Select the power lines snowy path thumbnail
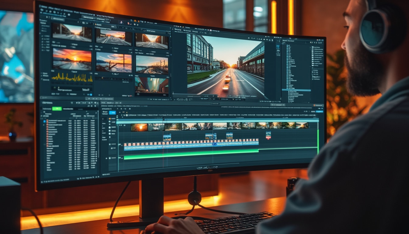409x234 pixels. click(x=152, y=65)
